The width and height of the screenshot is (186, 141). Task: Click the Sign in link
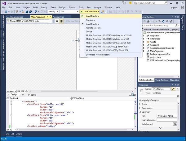pos(174,7)
